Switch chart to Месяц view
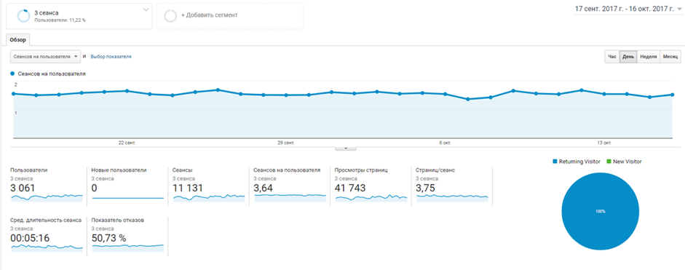This screenshot has width=685, height=270. tap(670, 57)
